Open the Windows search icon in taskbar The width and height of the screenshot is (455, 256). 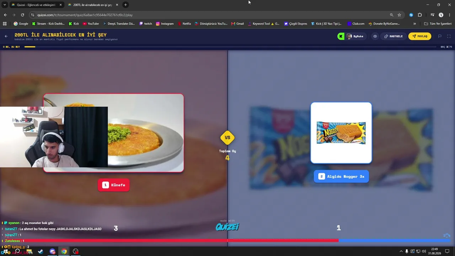click(x=17, y=251)
